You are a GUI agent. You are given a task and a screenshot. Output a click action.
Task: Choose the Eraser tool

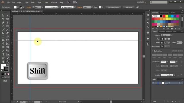7,33
